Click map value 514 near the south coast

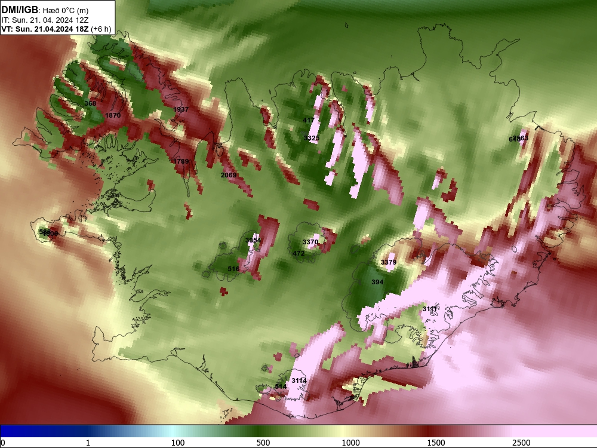click(x=281, y=386)
